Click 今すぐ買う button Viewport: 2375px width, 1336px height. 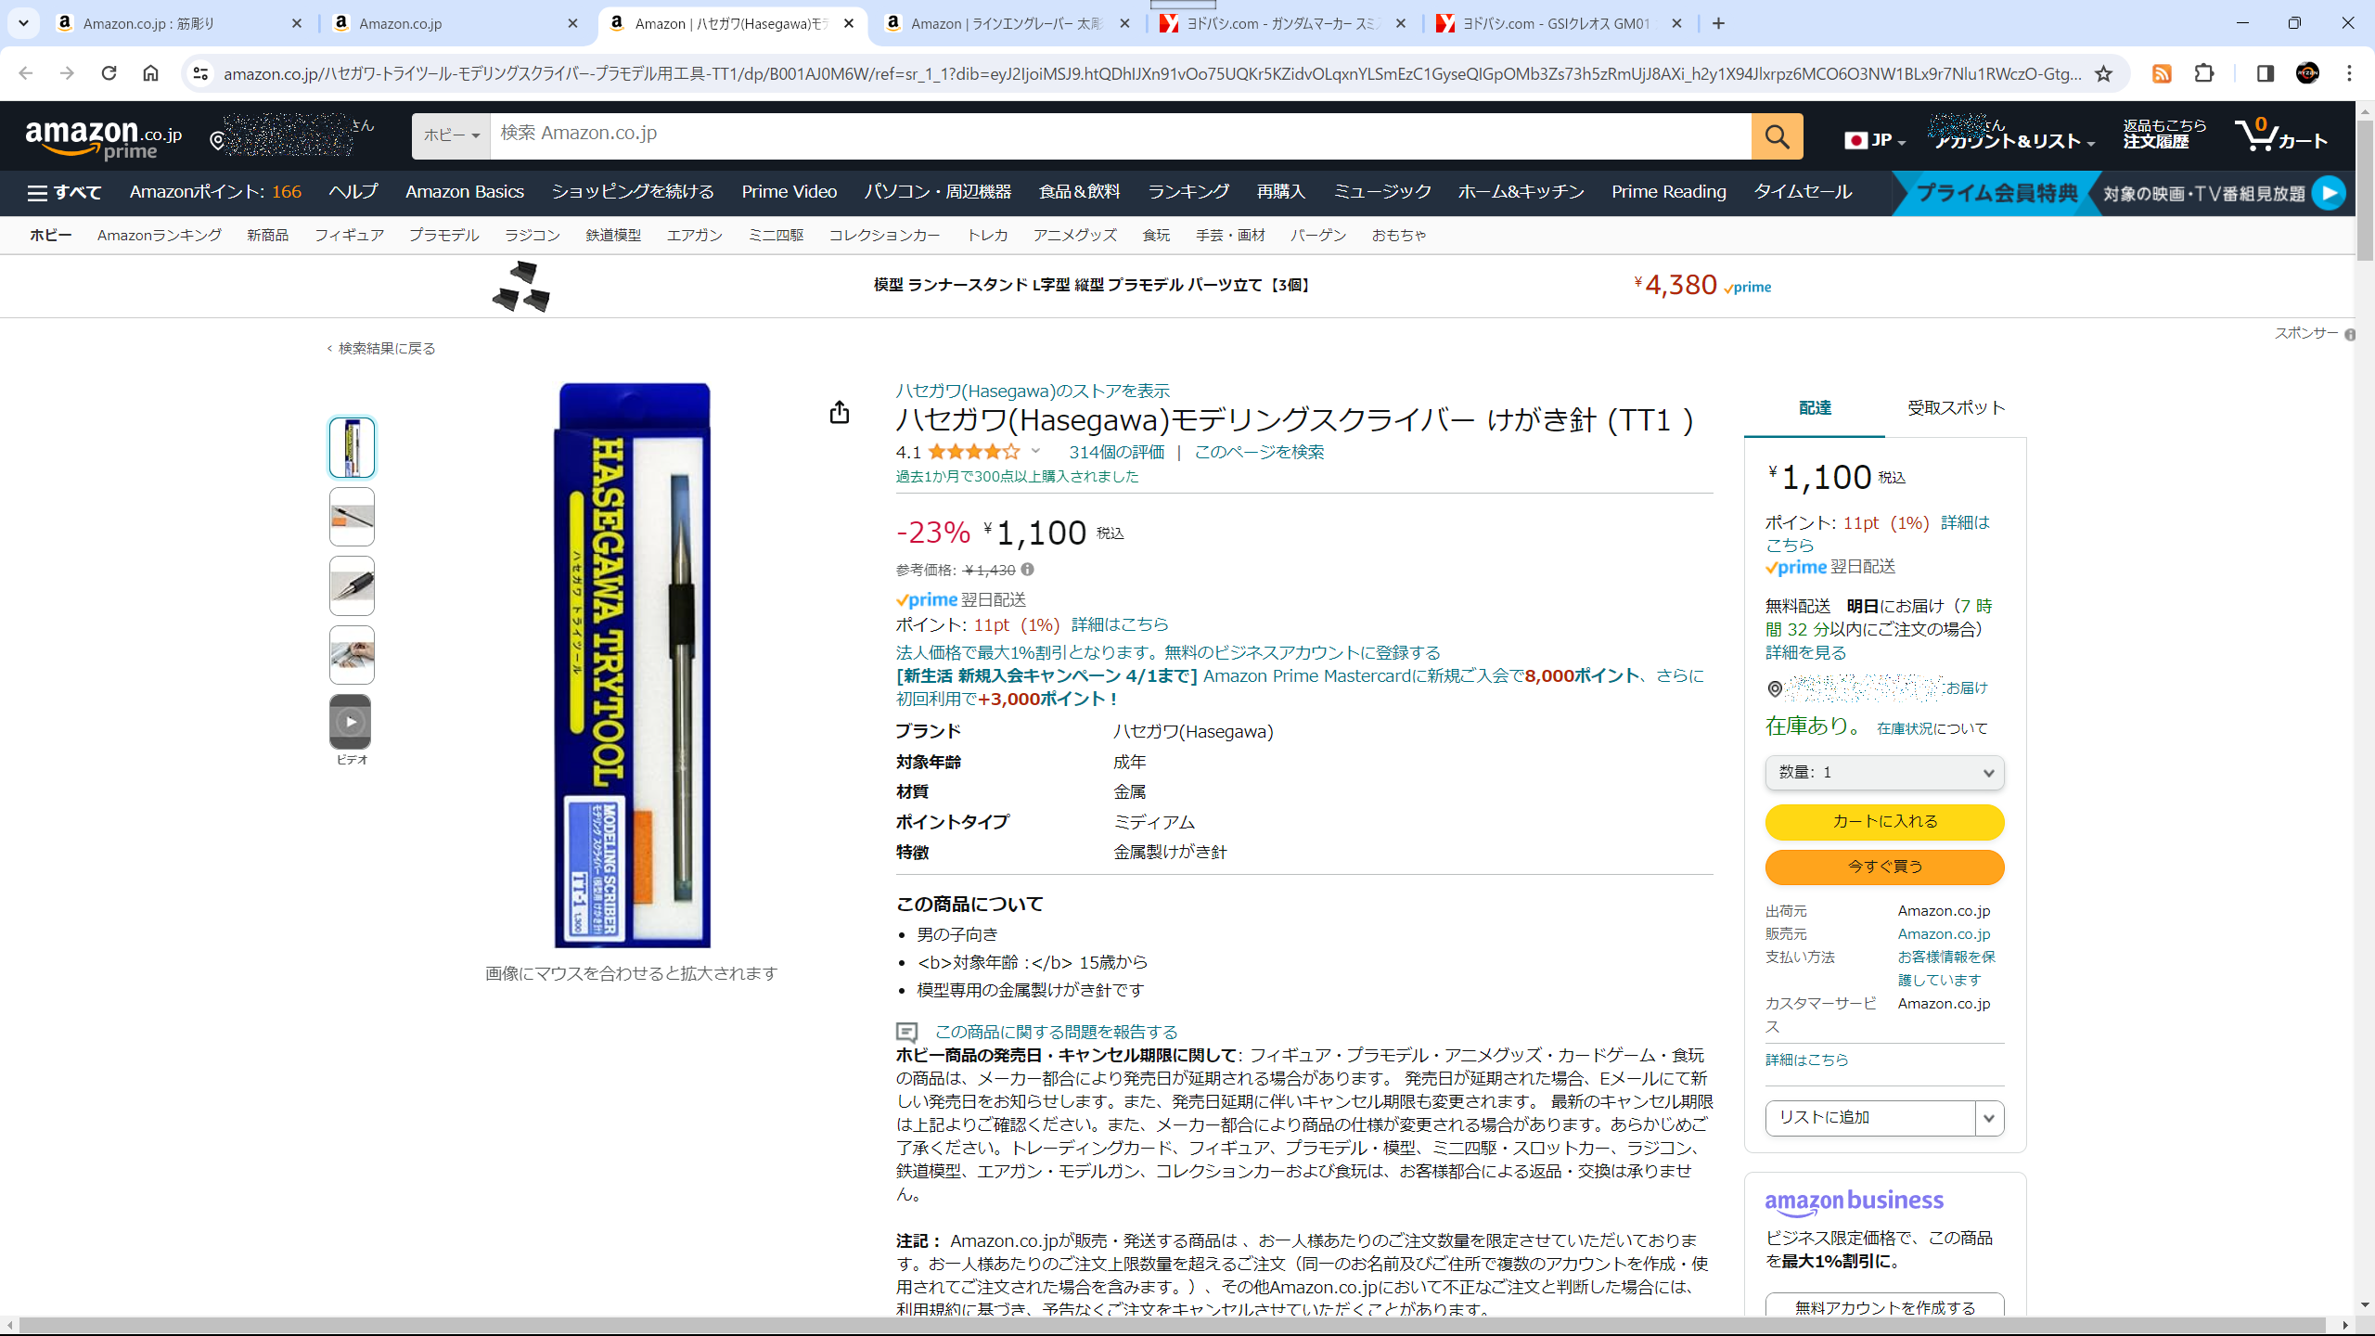click(x=1884, y=867)
